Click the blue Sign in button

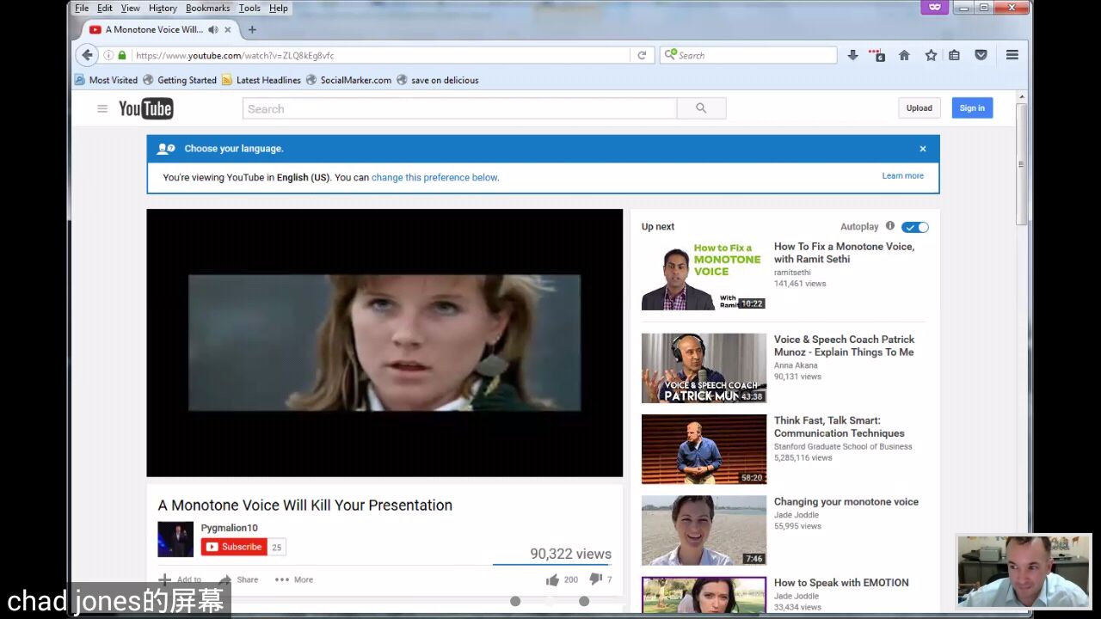(x=972, y=108)
